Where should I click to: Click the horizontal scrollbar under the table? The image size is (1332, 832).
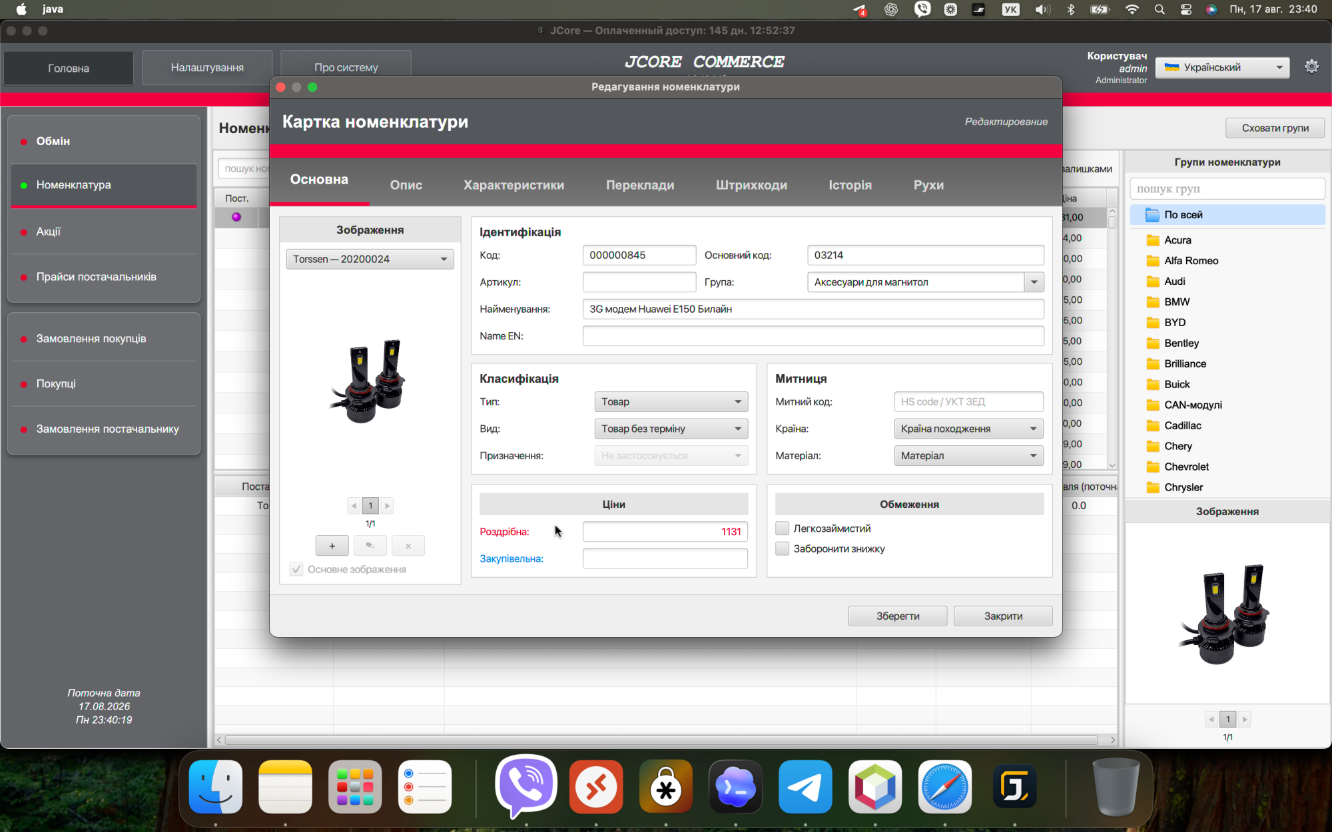(x=661, y=740)
